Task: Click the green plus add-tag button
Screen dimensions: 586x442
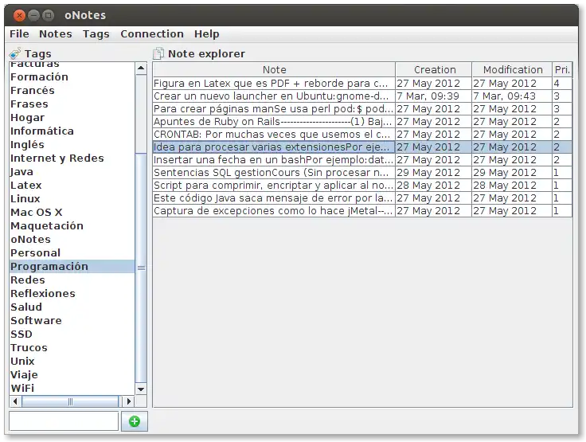Action: (x=135, y=421)
